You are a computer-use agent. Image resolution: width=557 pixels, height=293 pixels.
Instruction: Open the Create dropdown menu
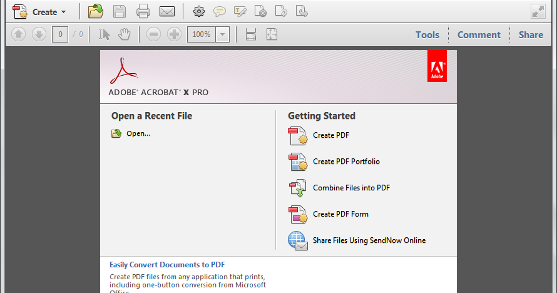tap(39, 12)
